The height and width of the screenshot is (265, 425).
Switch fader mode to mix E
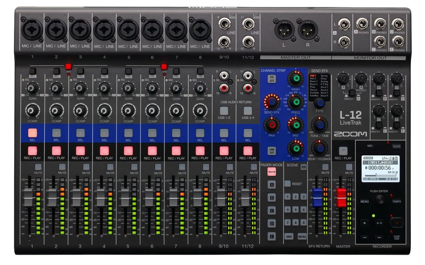click(272, 236)
